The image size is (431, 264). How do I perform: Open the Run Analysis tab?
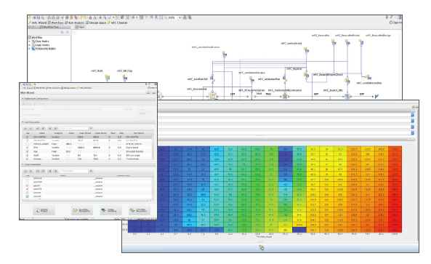74,23
